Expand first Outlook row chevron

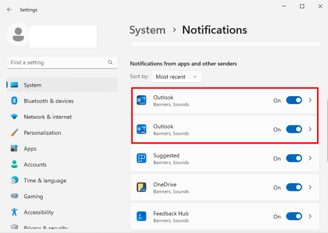(310, 100)
